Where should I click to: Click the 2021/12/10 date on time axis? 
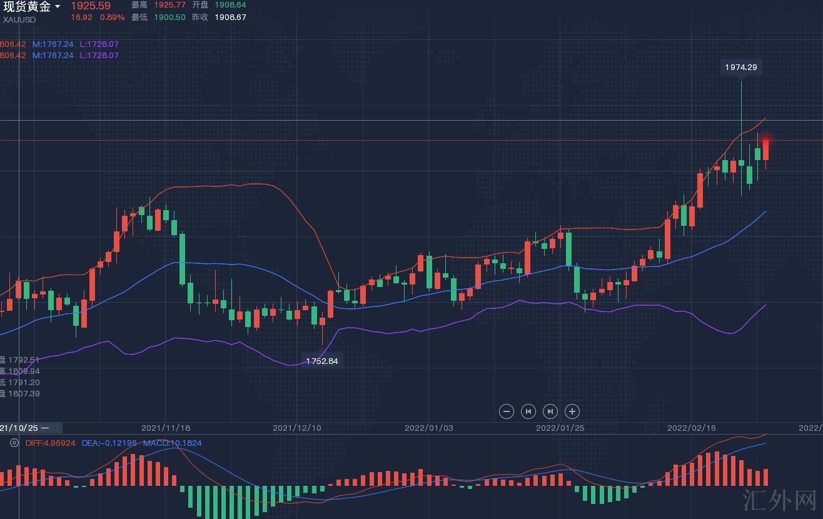(x=296, y=428)
